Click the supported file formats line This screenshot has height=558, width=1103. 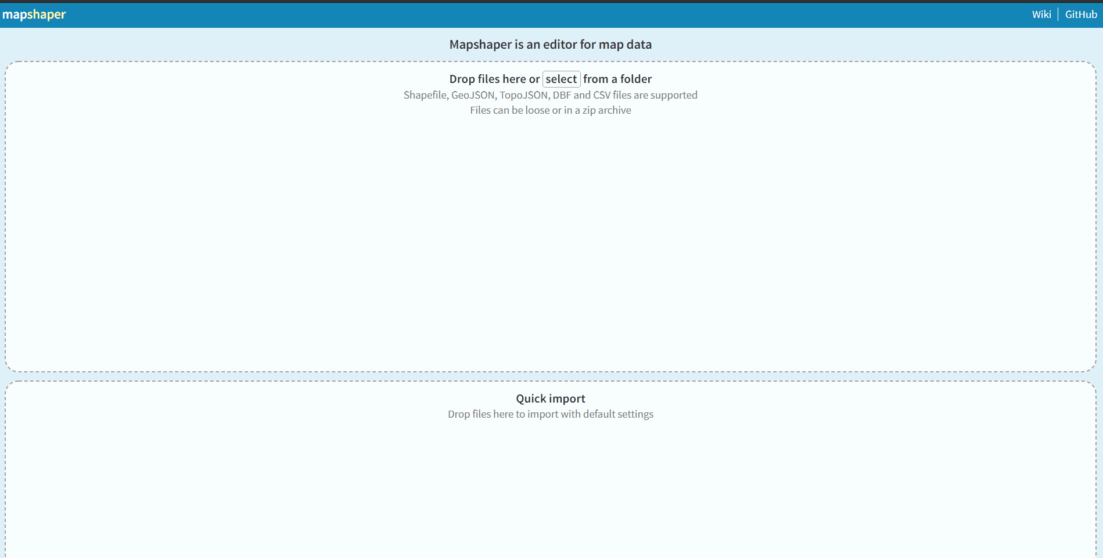[x=551, y=95]
